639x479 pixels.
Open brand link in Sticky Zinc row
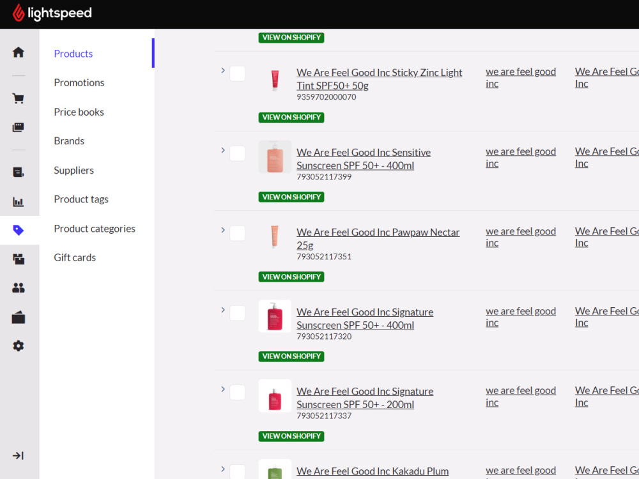pyautogui.click(x=520, y=78)
